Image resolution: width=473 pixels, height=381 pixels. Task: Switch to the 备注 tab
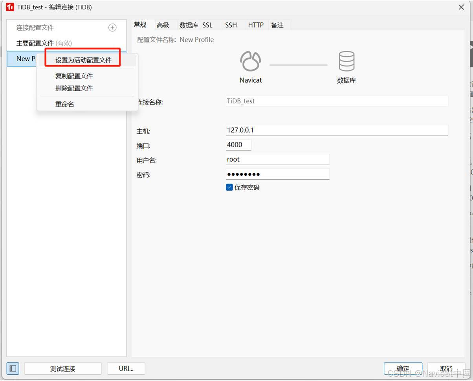click(x=277, y=25)
